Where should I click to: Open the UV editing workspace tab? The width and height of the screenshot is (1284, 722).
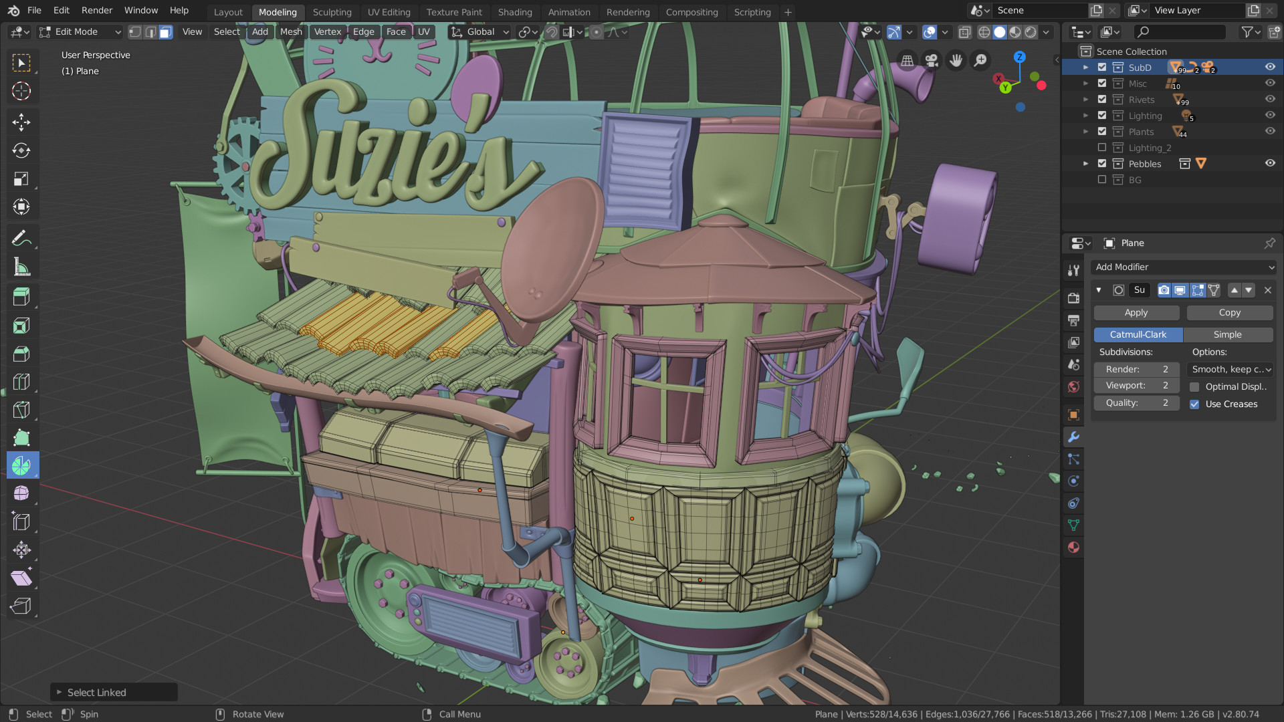[388, 11]
